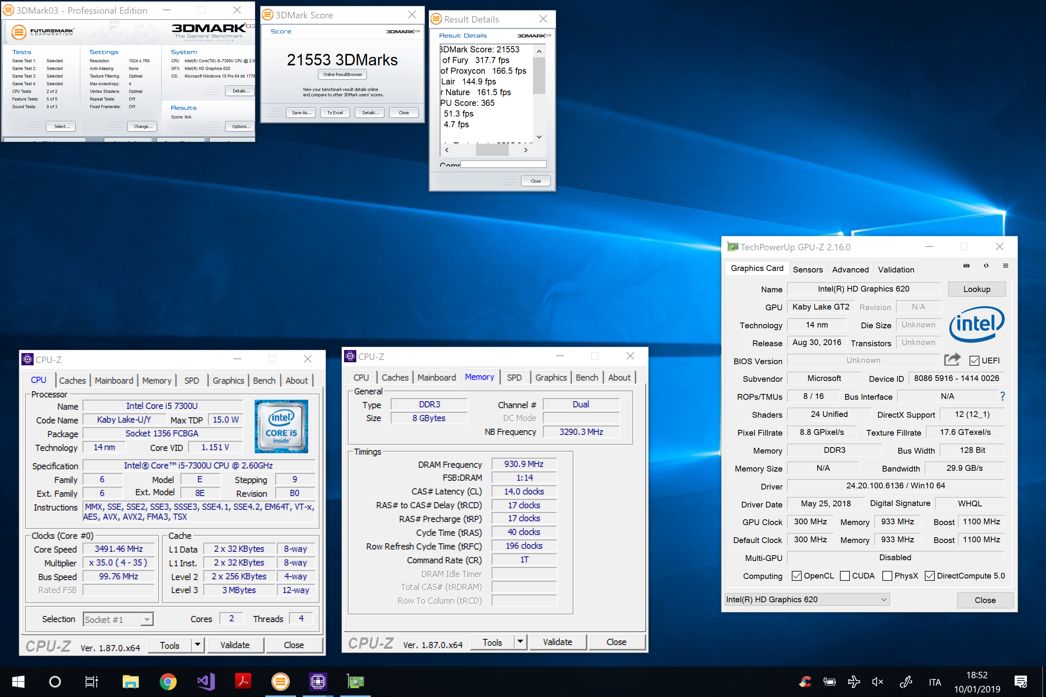Open the GPU selection dropdown in GPU-Z

tap(807, 599)
